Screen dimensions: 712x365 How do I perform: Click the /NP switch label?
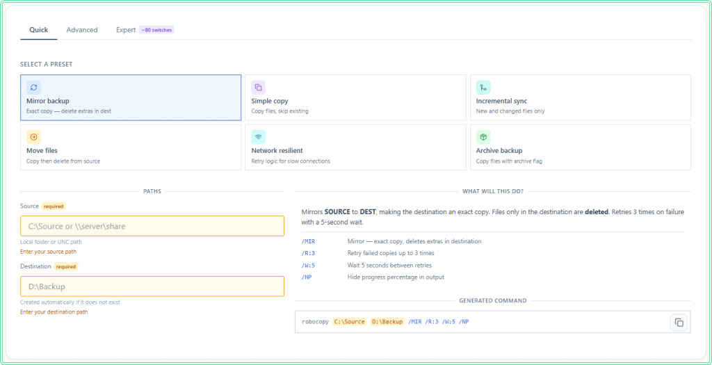click(306, 277)
